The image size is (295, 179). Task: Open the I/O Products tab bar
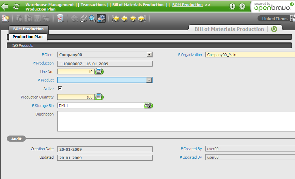[149, 46]
